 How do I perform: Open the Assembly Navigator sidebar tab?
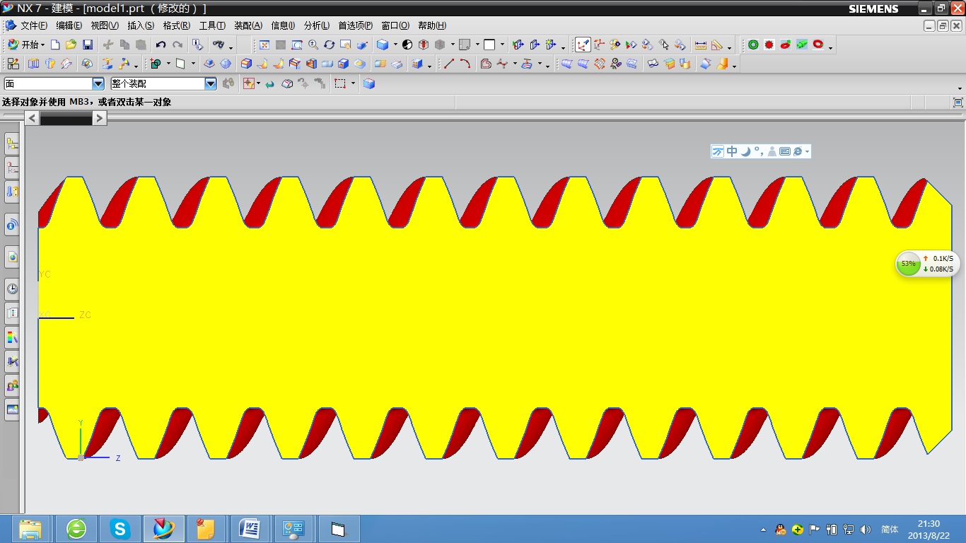(x=12, y=145)
